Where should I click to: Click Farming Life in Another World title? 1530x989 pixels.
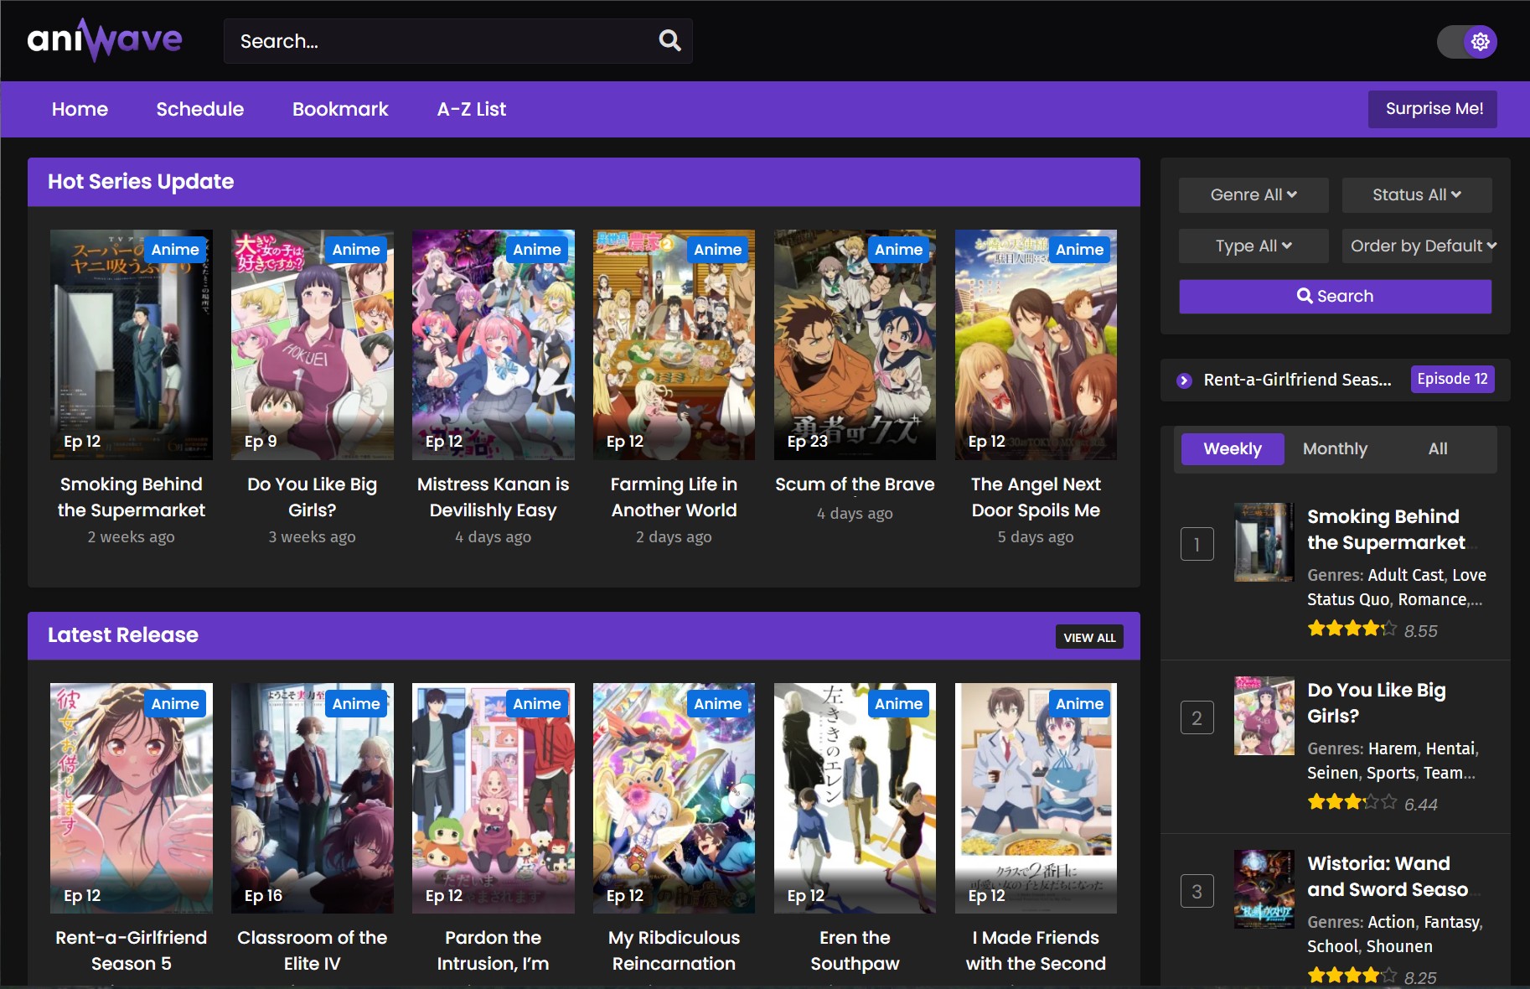coord(675,497)
